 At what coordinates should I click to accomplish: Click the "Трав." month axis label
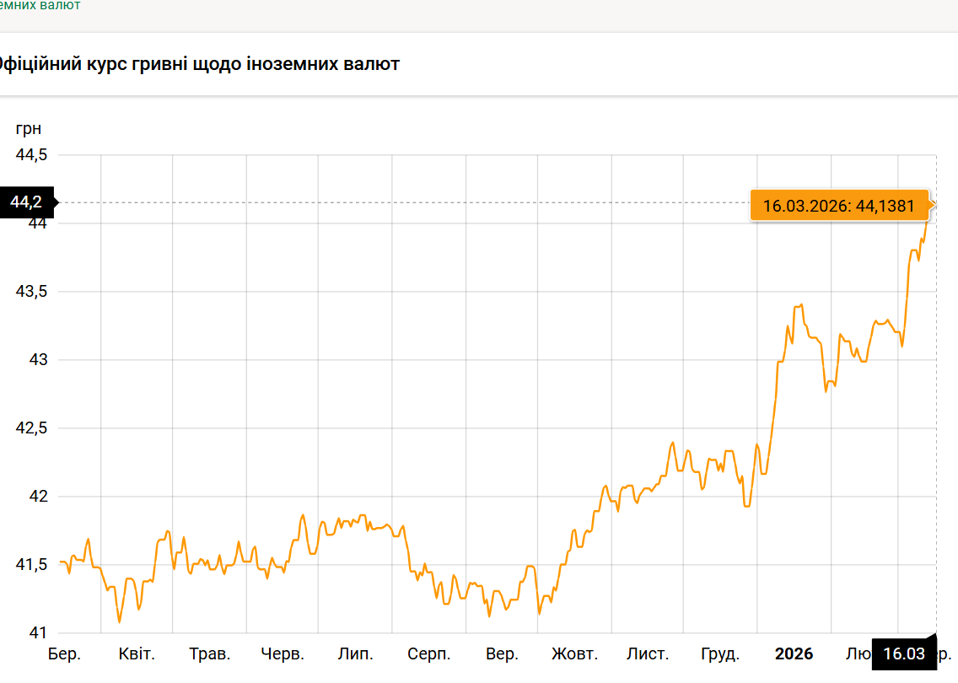[209, 654]
